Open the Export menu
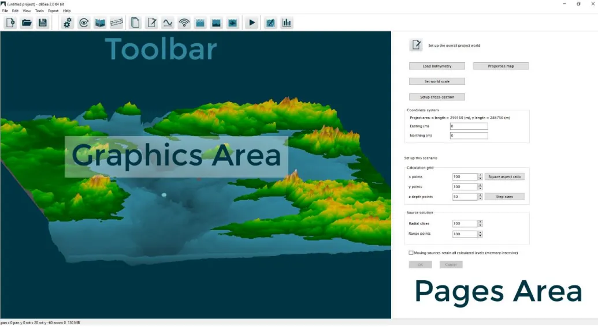The width and height of the screenshot is (598, 327). pos(53,10)
